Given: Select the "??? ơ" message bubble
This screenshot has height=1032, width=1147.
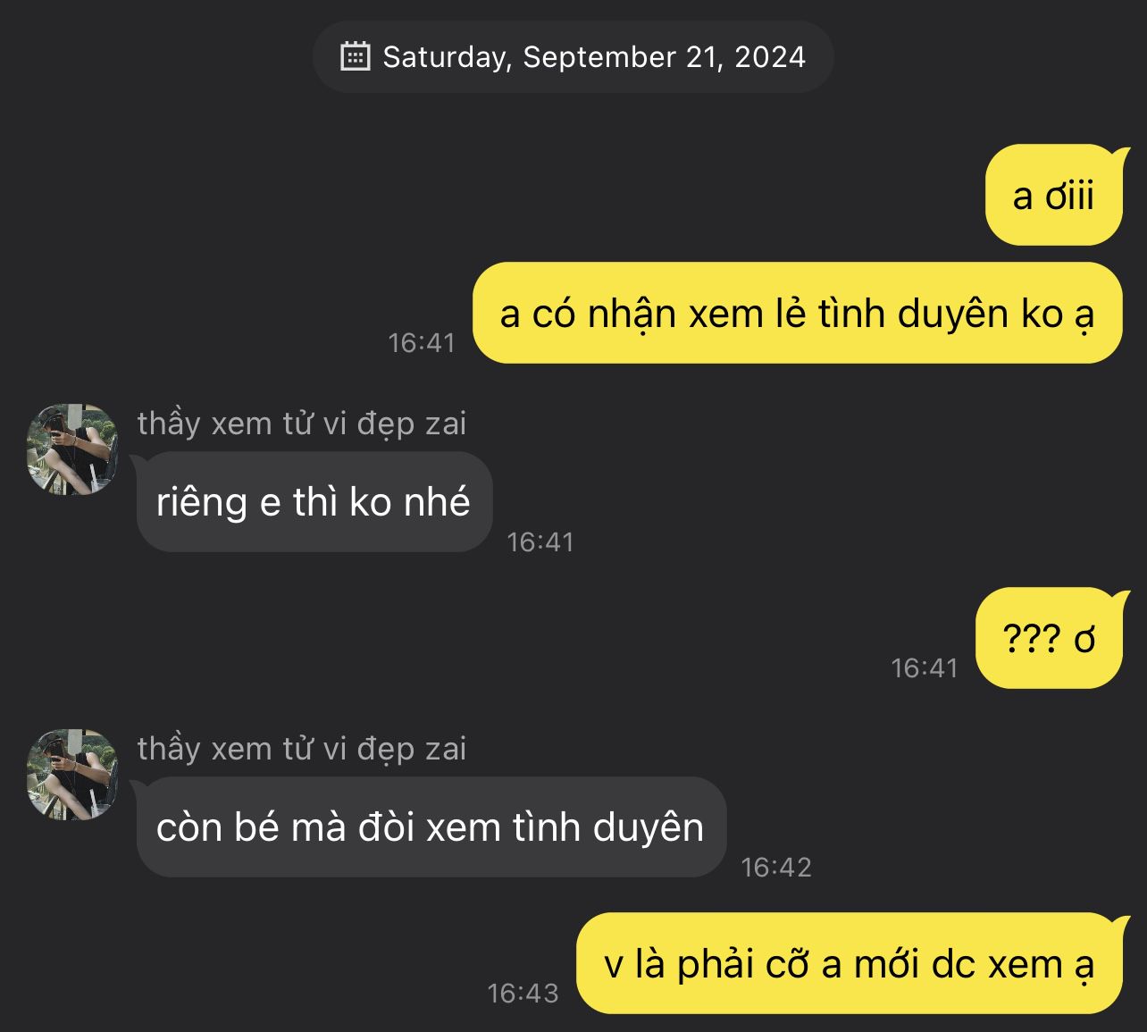Looking at the screenshot, I should click(x=1048, y=639).
